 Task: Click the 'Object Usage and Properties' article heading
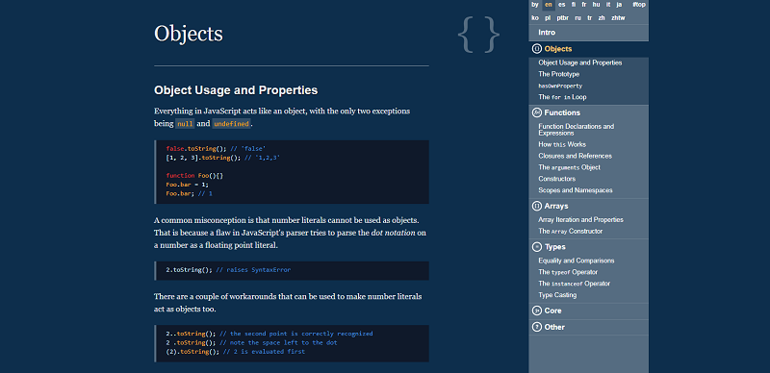pyautogui.click(x=236, y=90)
